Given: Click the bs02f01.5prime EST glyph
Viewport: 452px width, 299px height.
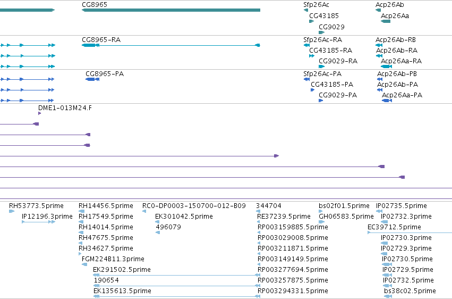Looking at the screenshot, I should coord(322,211).
